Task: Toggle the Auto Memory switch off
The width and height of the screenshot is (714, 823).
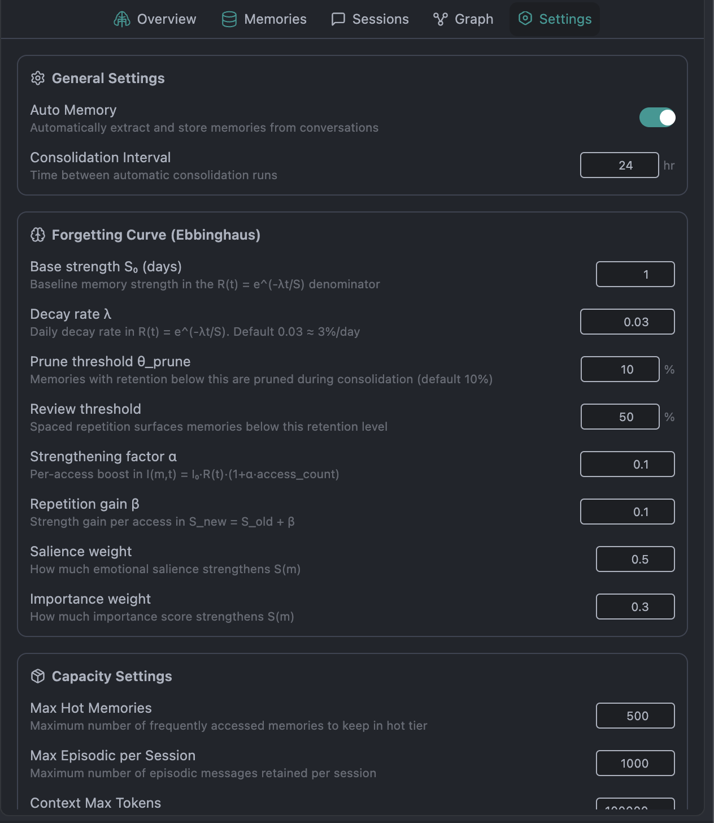Action: tap(658, 118)
